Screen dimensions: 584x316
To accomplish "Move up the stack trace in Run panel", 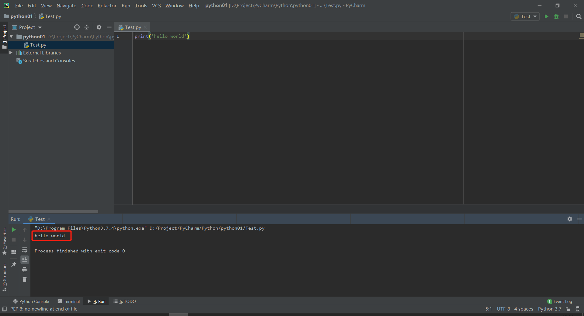I will click(25, 230).
